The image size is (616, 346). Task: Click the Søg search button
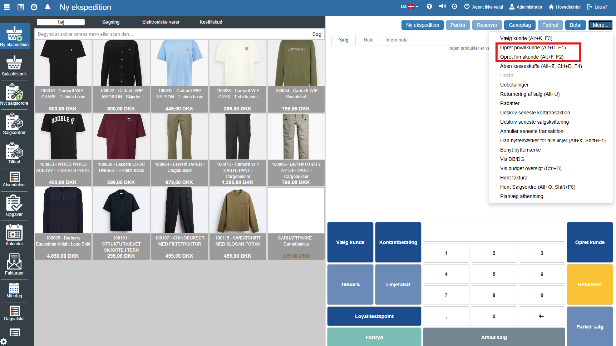pyautogui.click(x=317, y=34)
